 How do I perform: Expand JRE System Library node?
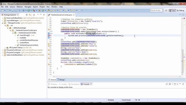tap(5, 48)
